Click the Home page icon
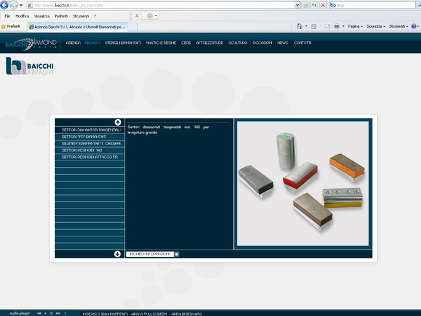421x316 pixels. (x=299, y=27)
